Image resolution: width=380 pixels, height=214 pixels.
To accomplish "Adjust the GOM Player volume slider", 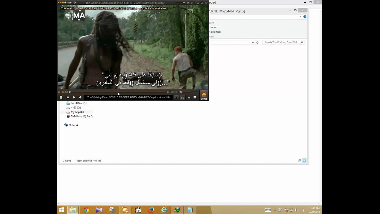I will [x=191, y=92].
